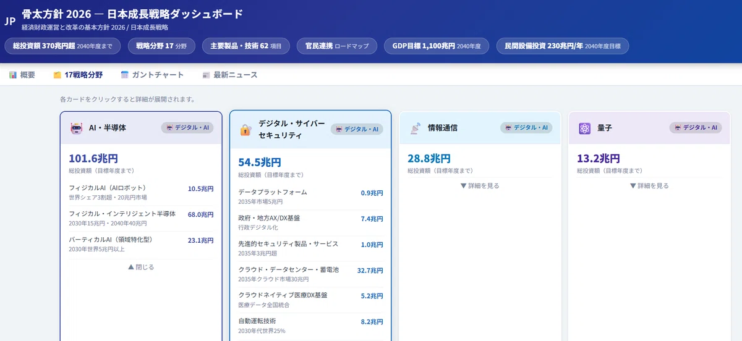Click the 101.6兆円 total amount

[x=93, y=159]
